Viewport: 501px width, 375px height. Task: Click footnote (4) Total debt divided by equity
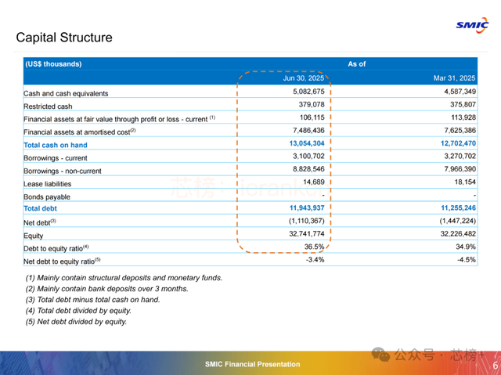pyautogui.click(x=78, y=311)
